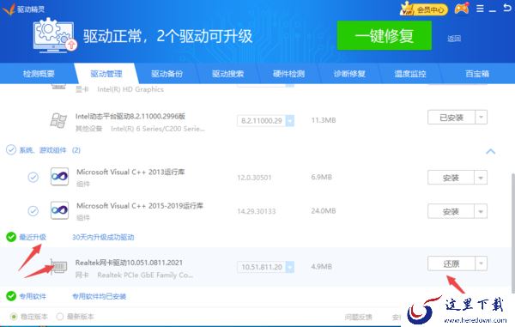Image resolution: width=515 pixels, height=327 pixels.
Task: Click the green check beside 专用软件
Action: click(x=11, y=296)
